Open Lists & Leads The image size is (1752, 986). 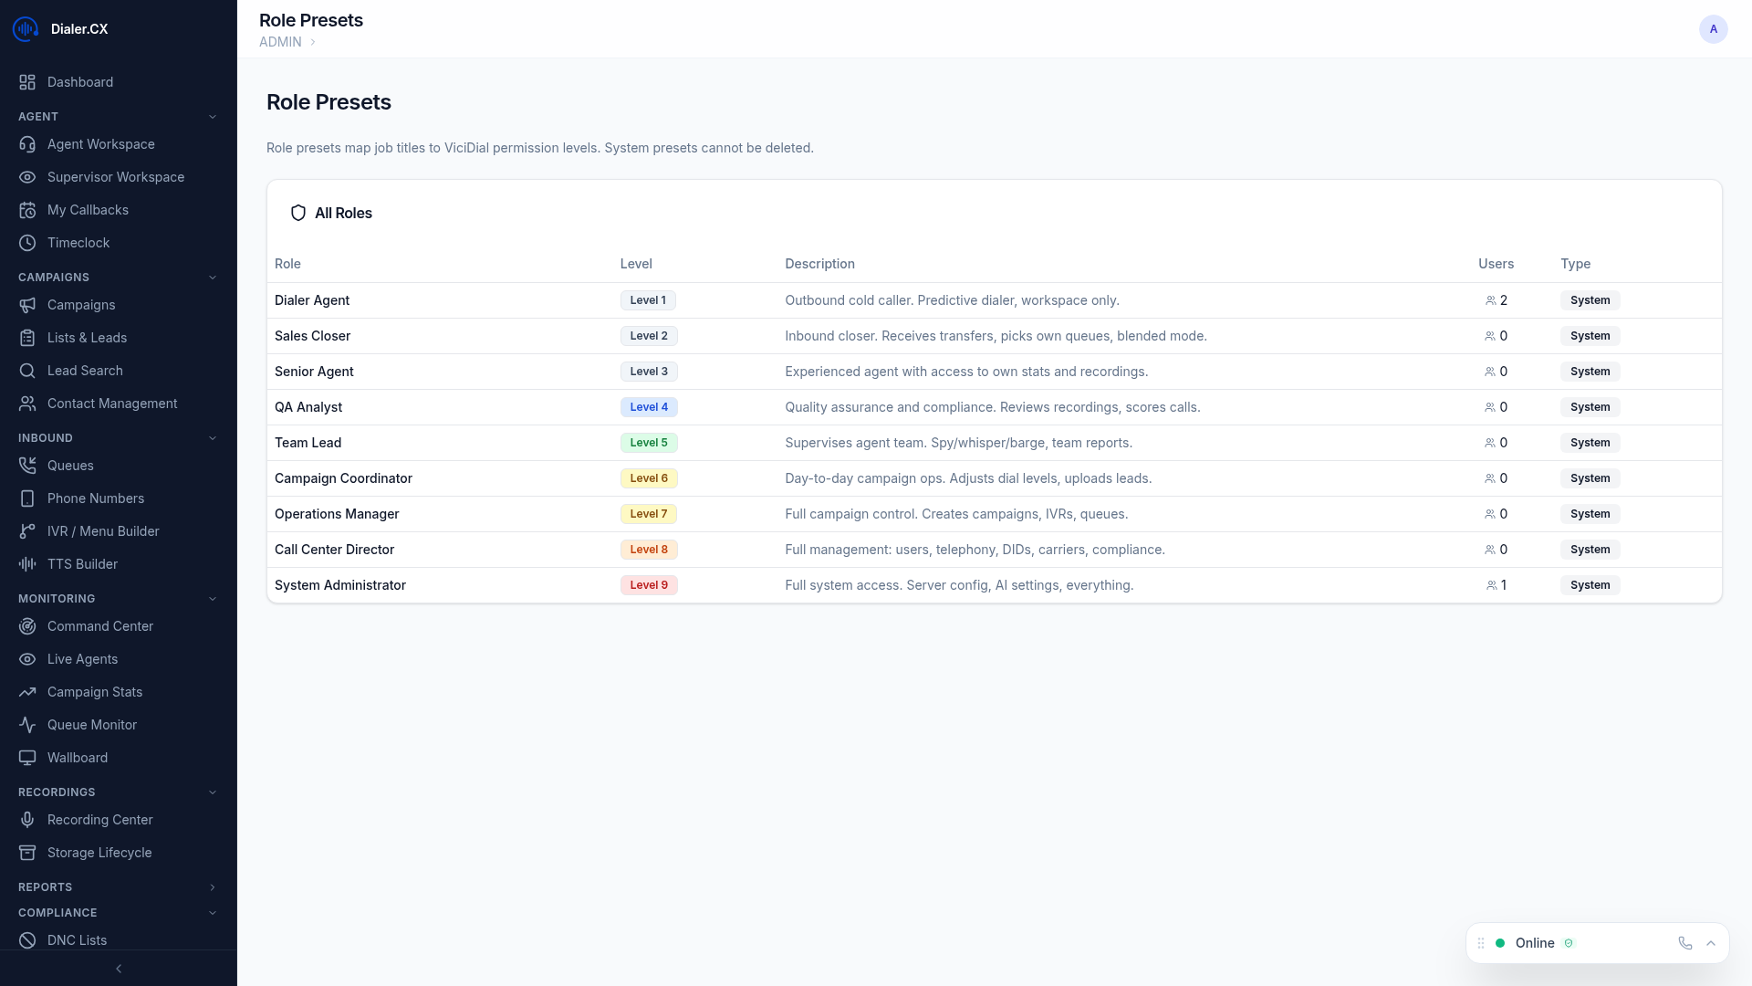click(87, 338)
